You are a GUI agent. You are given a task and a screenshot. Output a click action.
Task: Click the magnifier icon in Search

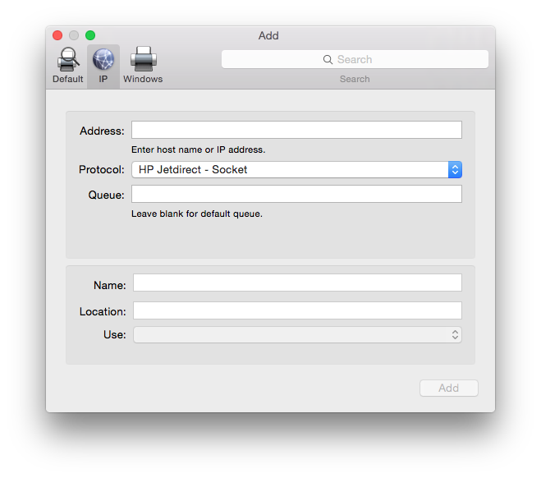pos(328,60)
